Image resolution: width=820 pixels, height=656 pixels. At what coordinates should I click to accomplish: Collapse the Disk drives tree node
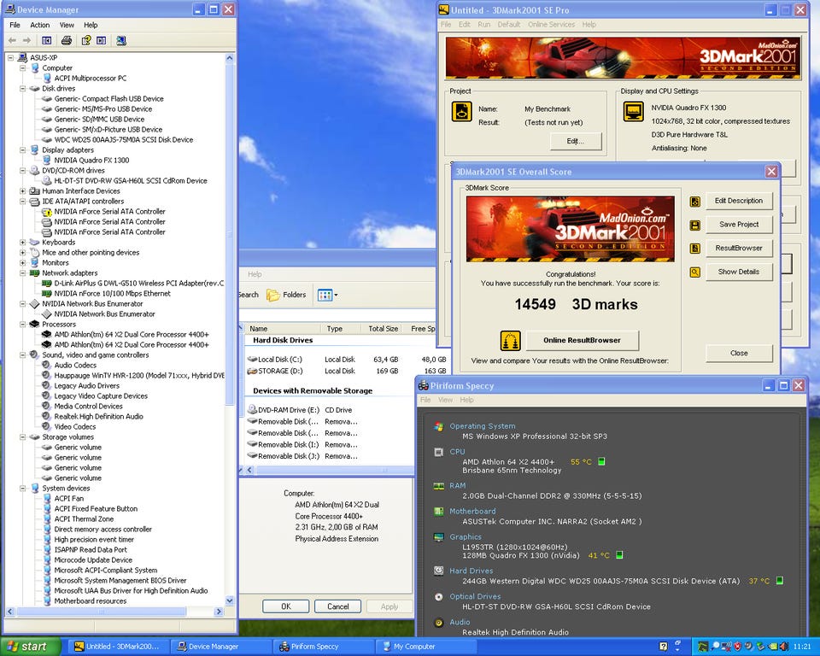[23, 89]
